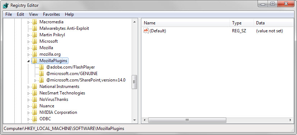This screenshot has height=135, width=297.
Task: Click the MozillaPlugins folder icon
Action: point(34,61)
